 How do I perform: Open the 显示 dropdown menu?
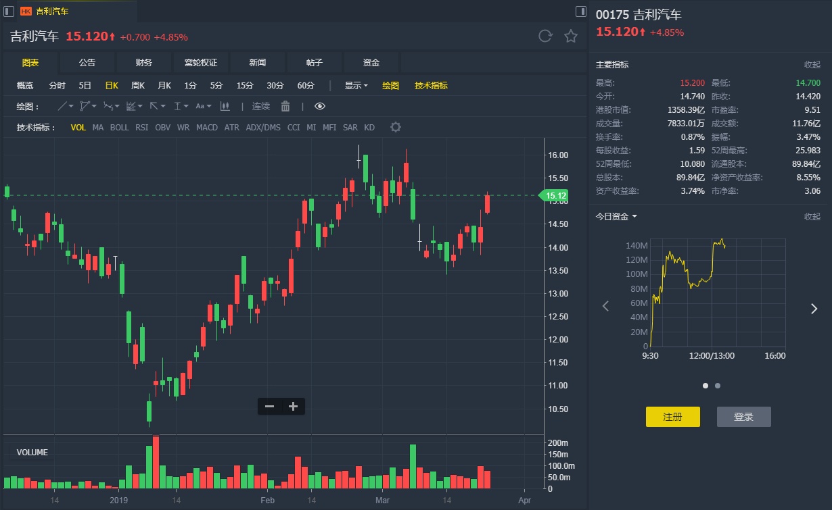[x=356, y=86]
